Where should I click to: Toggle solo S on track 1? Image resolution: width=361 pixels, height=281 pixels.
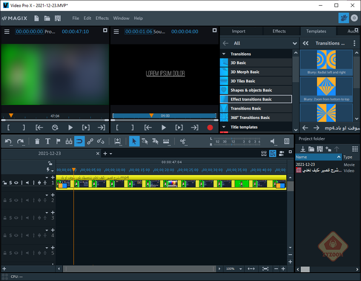10,183
